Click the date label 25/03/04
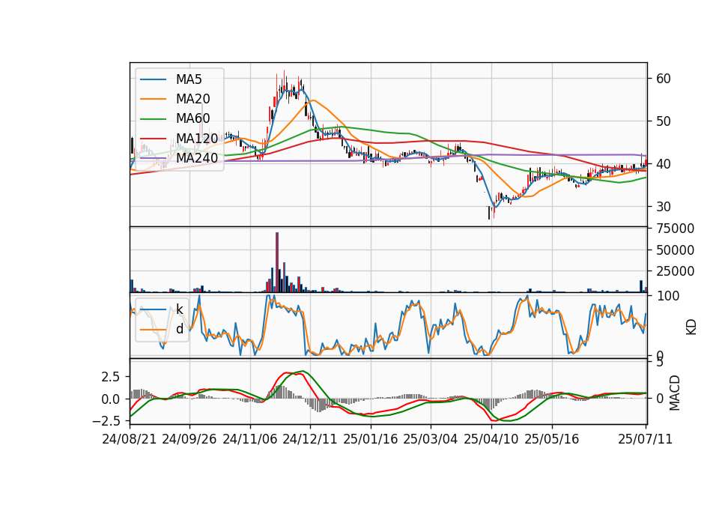The height and width of the screenshot is (517, 719). tap(431, 439)
